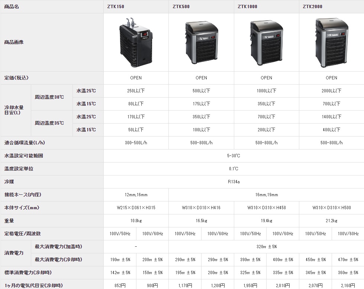Click the 470w ±5% value
The width and height of the screenshot is (364, 289).
click(348, 259)
